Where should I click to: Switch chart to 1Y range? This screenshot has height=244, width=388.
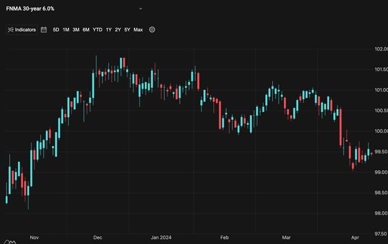[x=109, y=30]
